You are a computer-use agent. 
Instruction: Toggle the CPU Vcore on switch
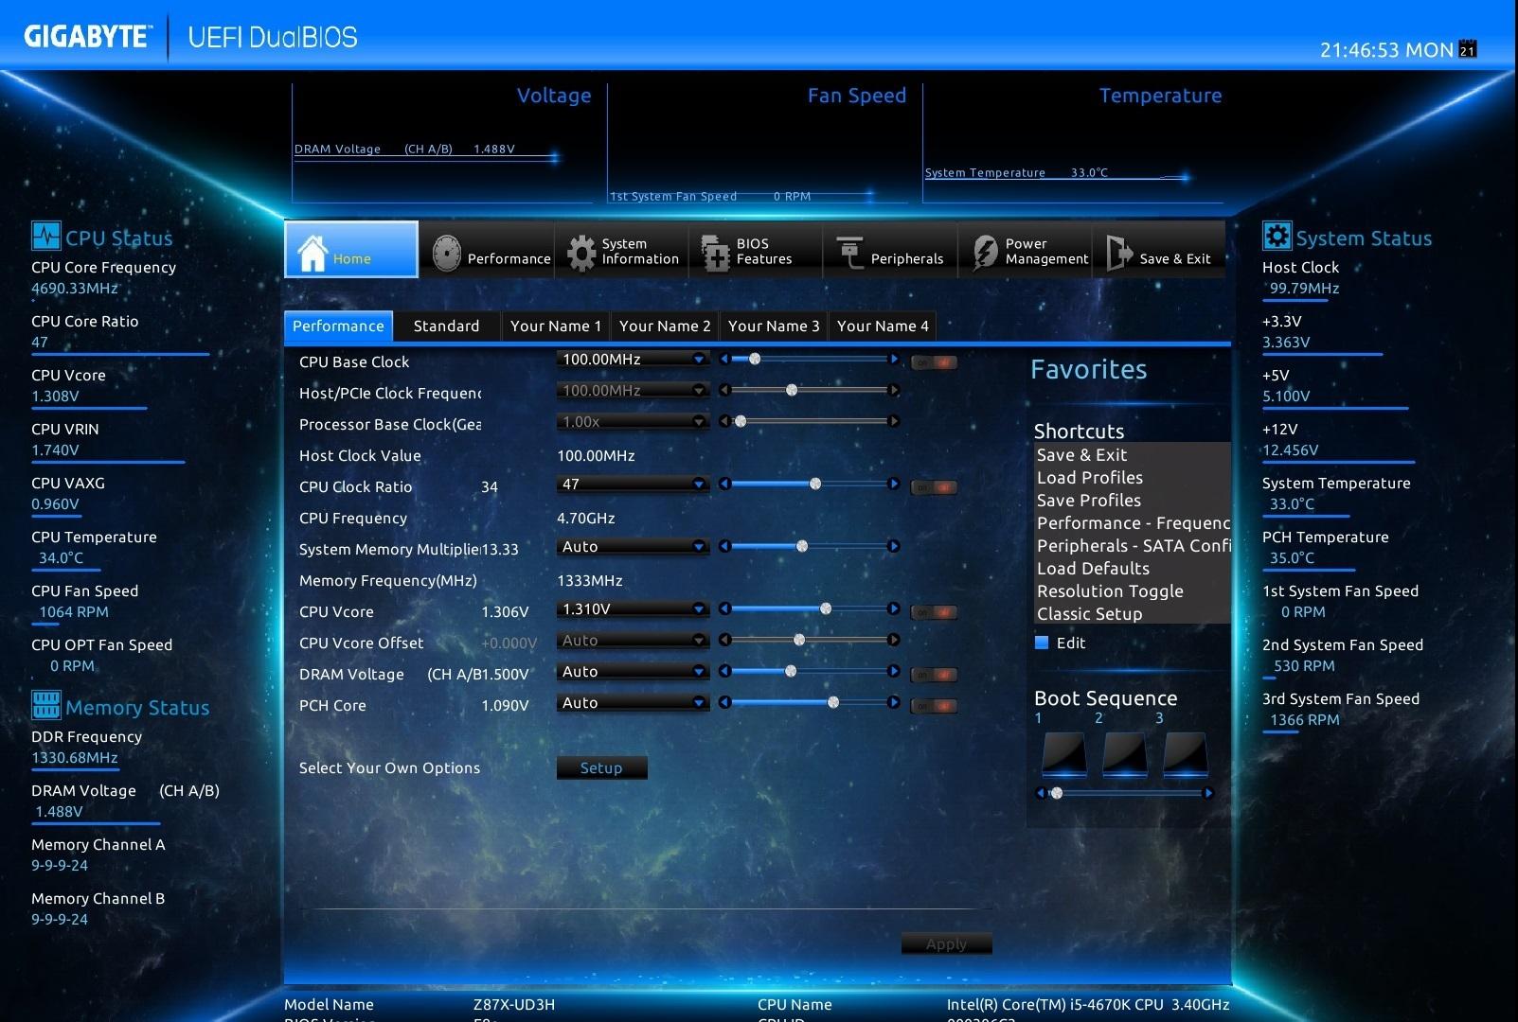(934, 612)
